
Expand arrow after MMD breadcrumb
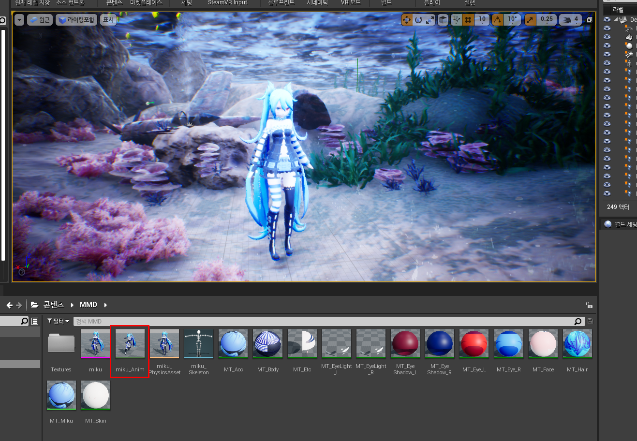tap(105, 305)
